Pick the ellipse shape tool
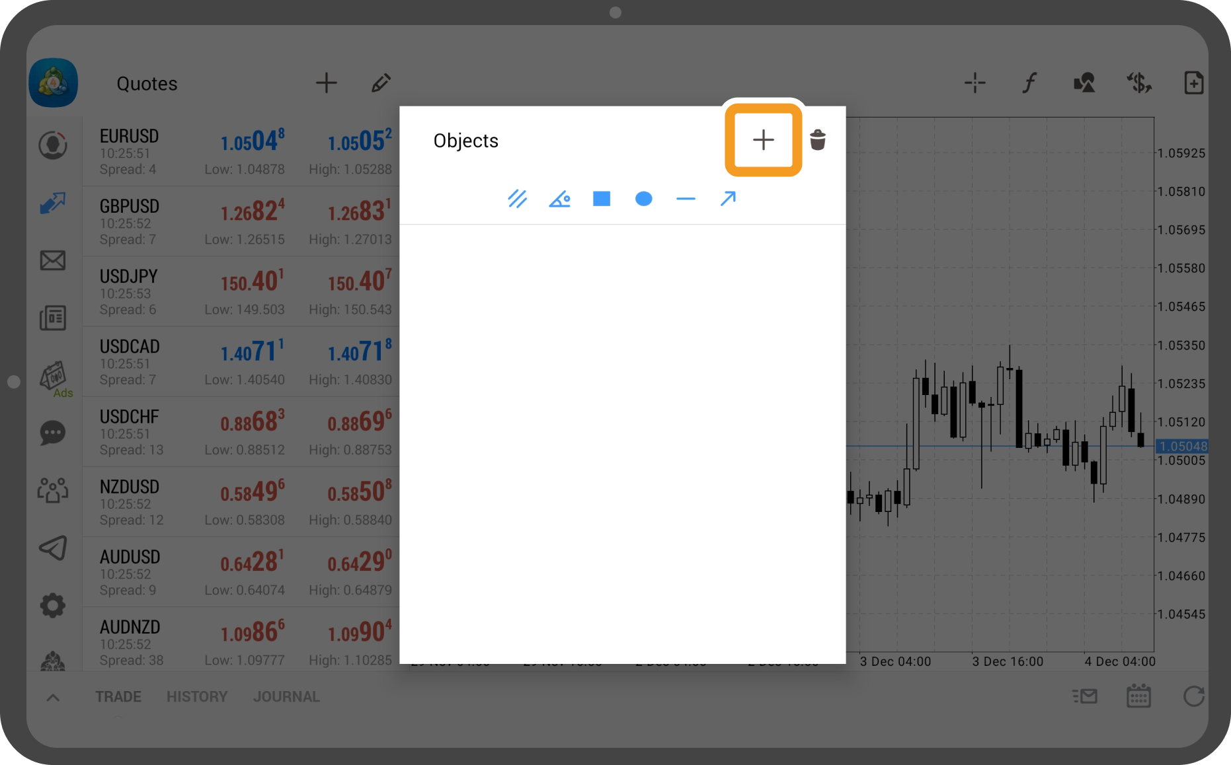Viewport: 1231px width, 765px height. pos(643,199)
